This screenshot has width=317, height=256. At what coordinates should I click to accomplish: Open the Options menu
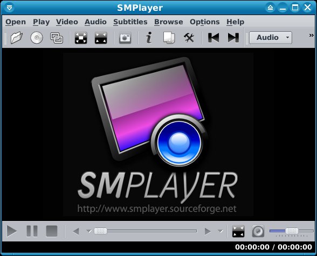205,22
